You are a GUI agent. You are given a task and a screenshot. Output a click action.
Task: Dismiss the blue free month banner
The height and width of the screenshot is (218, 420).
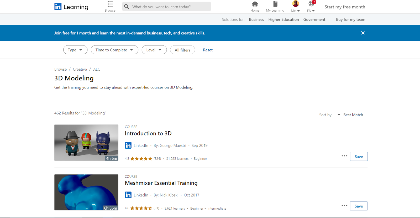pos(363,33)
